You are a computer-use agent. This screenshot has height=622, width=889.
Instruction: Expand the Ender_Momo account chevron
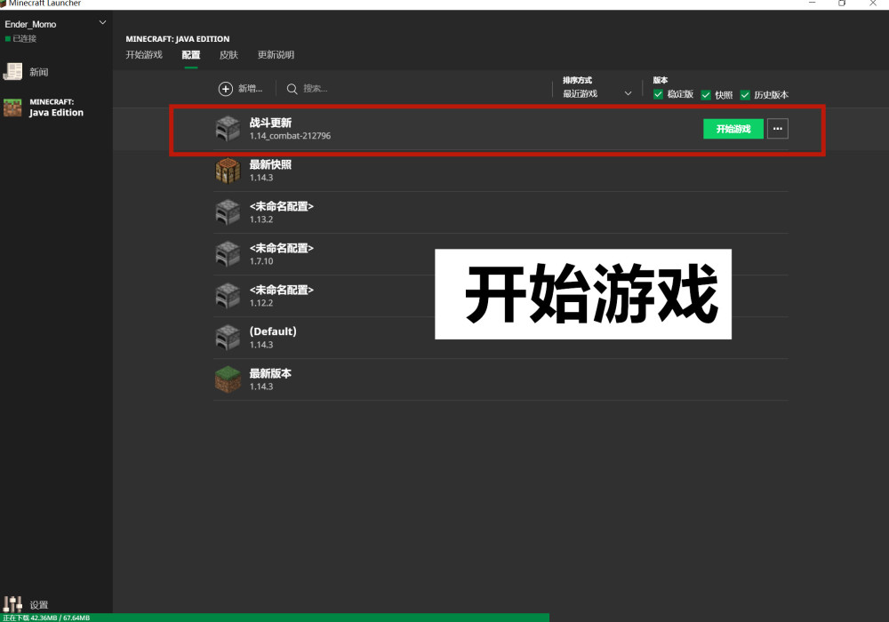(x=102, y=23)
